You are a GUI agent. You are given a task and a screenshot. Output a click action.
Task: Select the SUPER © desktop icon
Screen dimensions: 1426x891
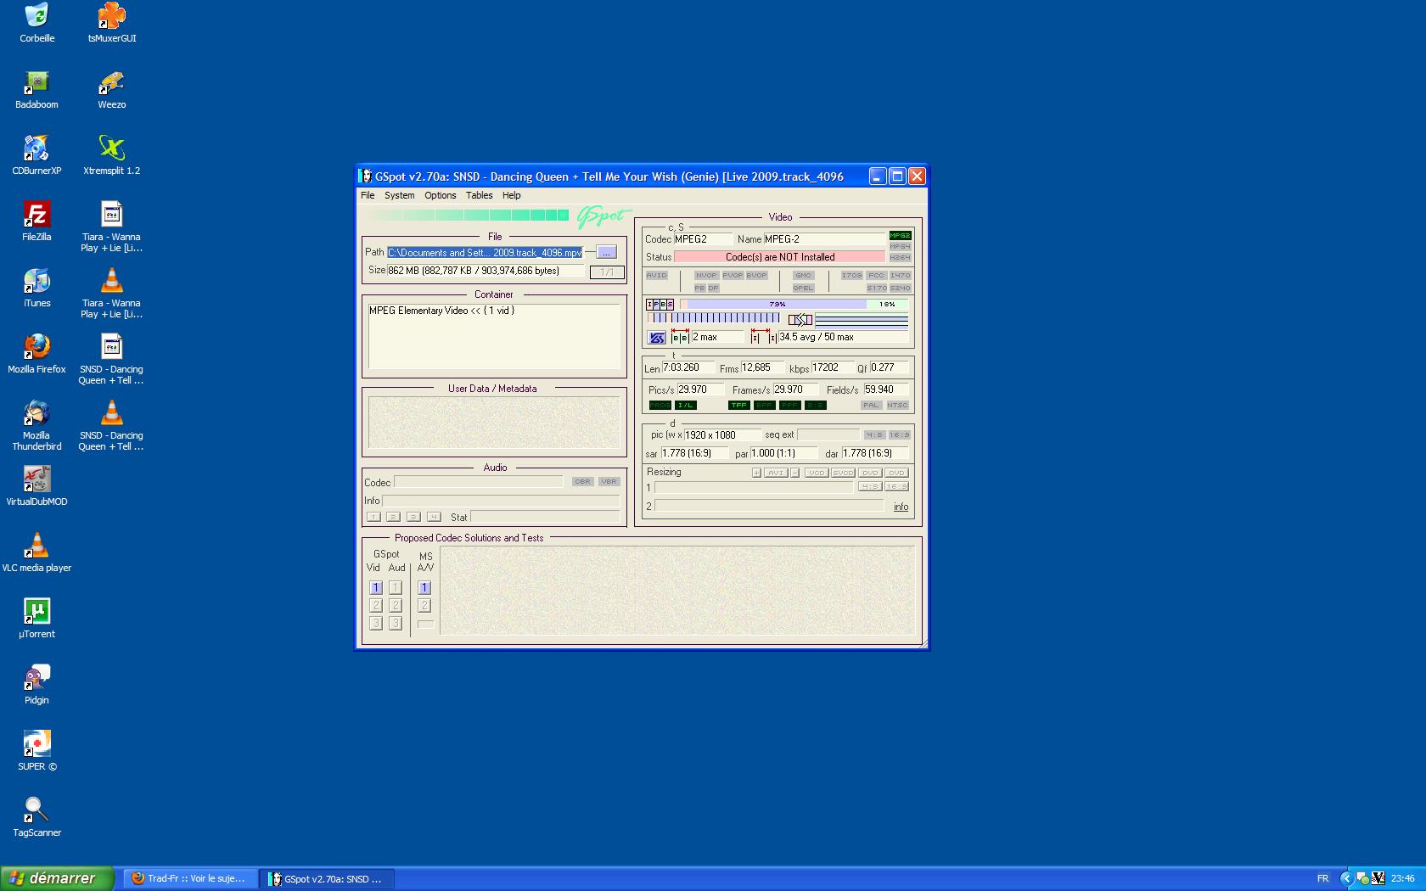click(x=36, y=743)
